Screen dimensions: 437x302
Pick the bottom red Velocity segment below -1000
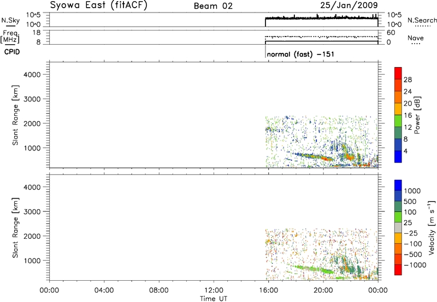pyautogui.click(x=398, y=270)
